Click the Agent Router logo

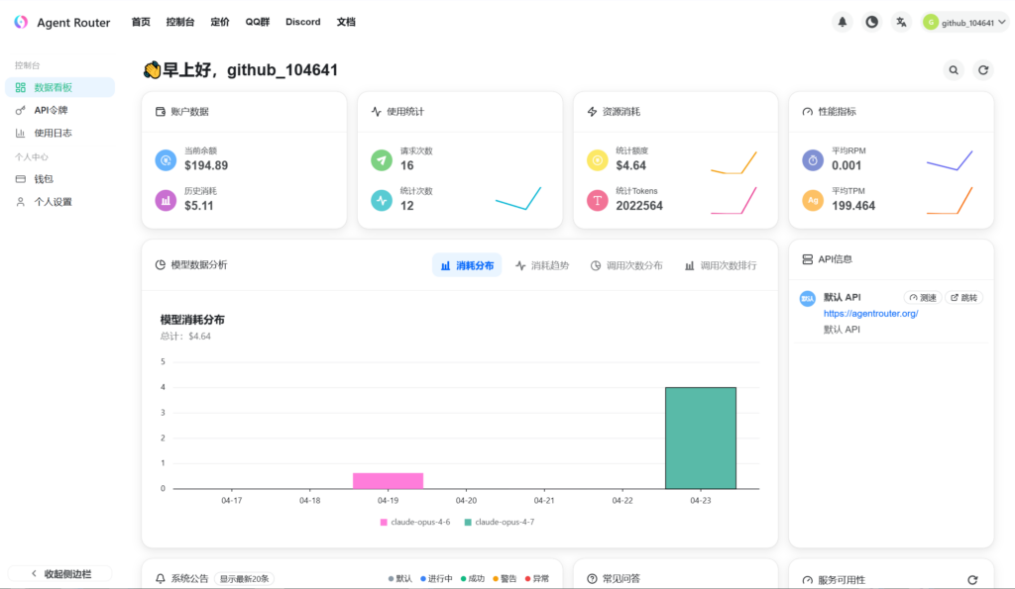tap(22, 22)
